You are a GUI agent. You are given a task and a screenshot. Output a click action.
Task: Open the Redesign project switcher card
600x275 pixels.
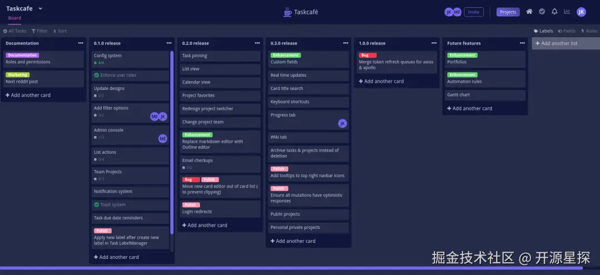pyautogui.click(x=221, y=109)
